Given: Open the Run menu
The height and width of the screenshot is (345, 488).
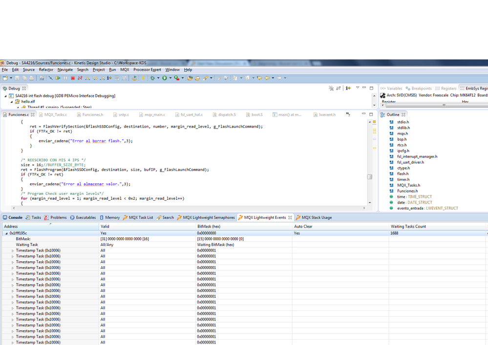Looking at the screenshot, I should [112, 70].
